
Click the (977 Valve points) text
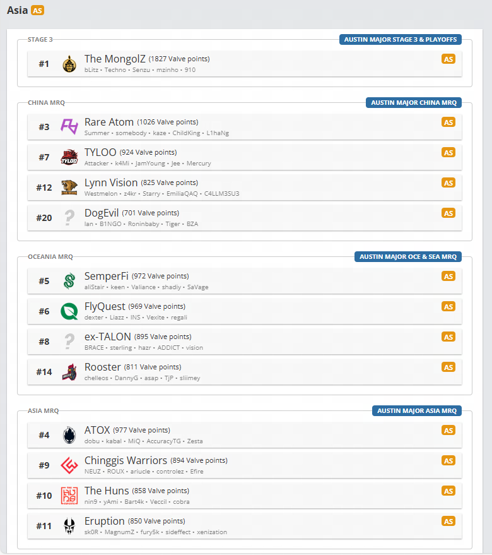click(141, 430)
